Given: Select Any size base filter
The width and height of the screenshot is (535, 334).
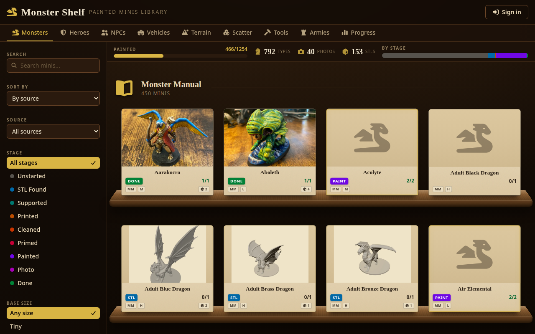Looking at the screenshot, I should [x=53, y=313].
